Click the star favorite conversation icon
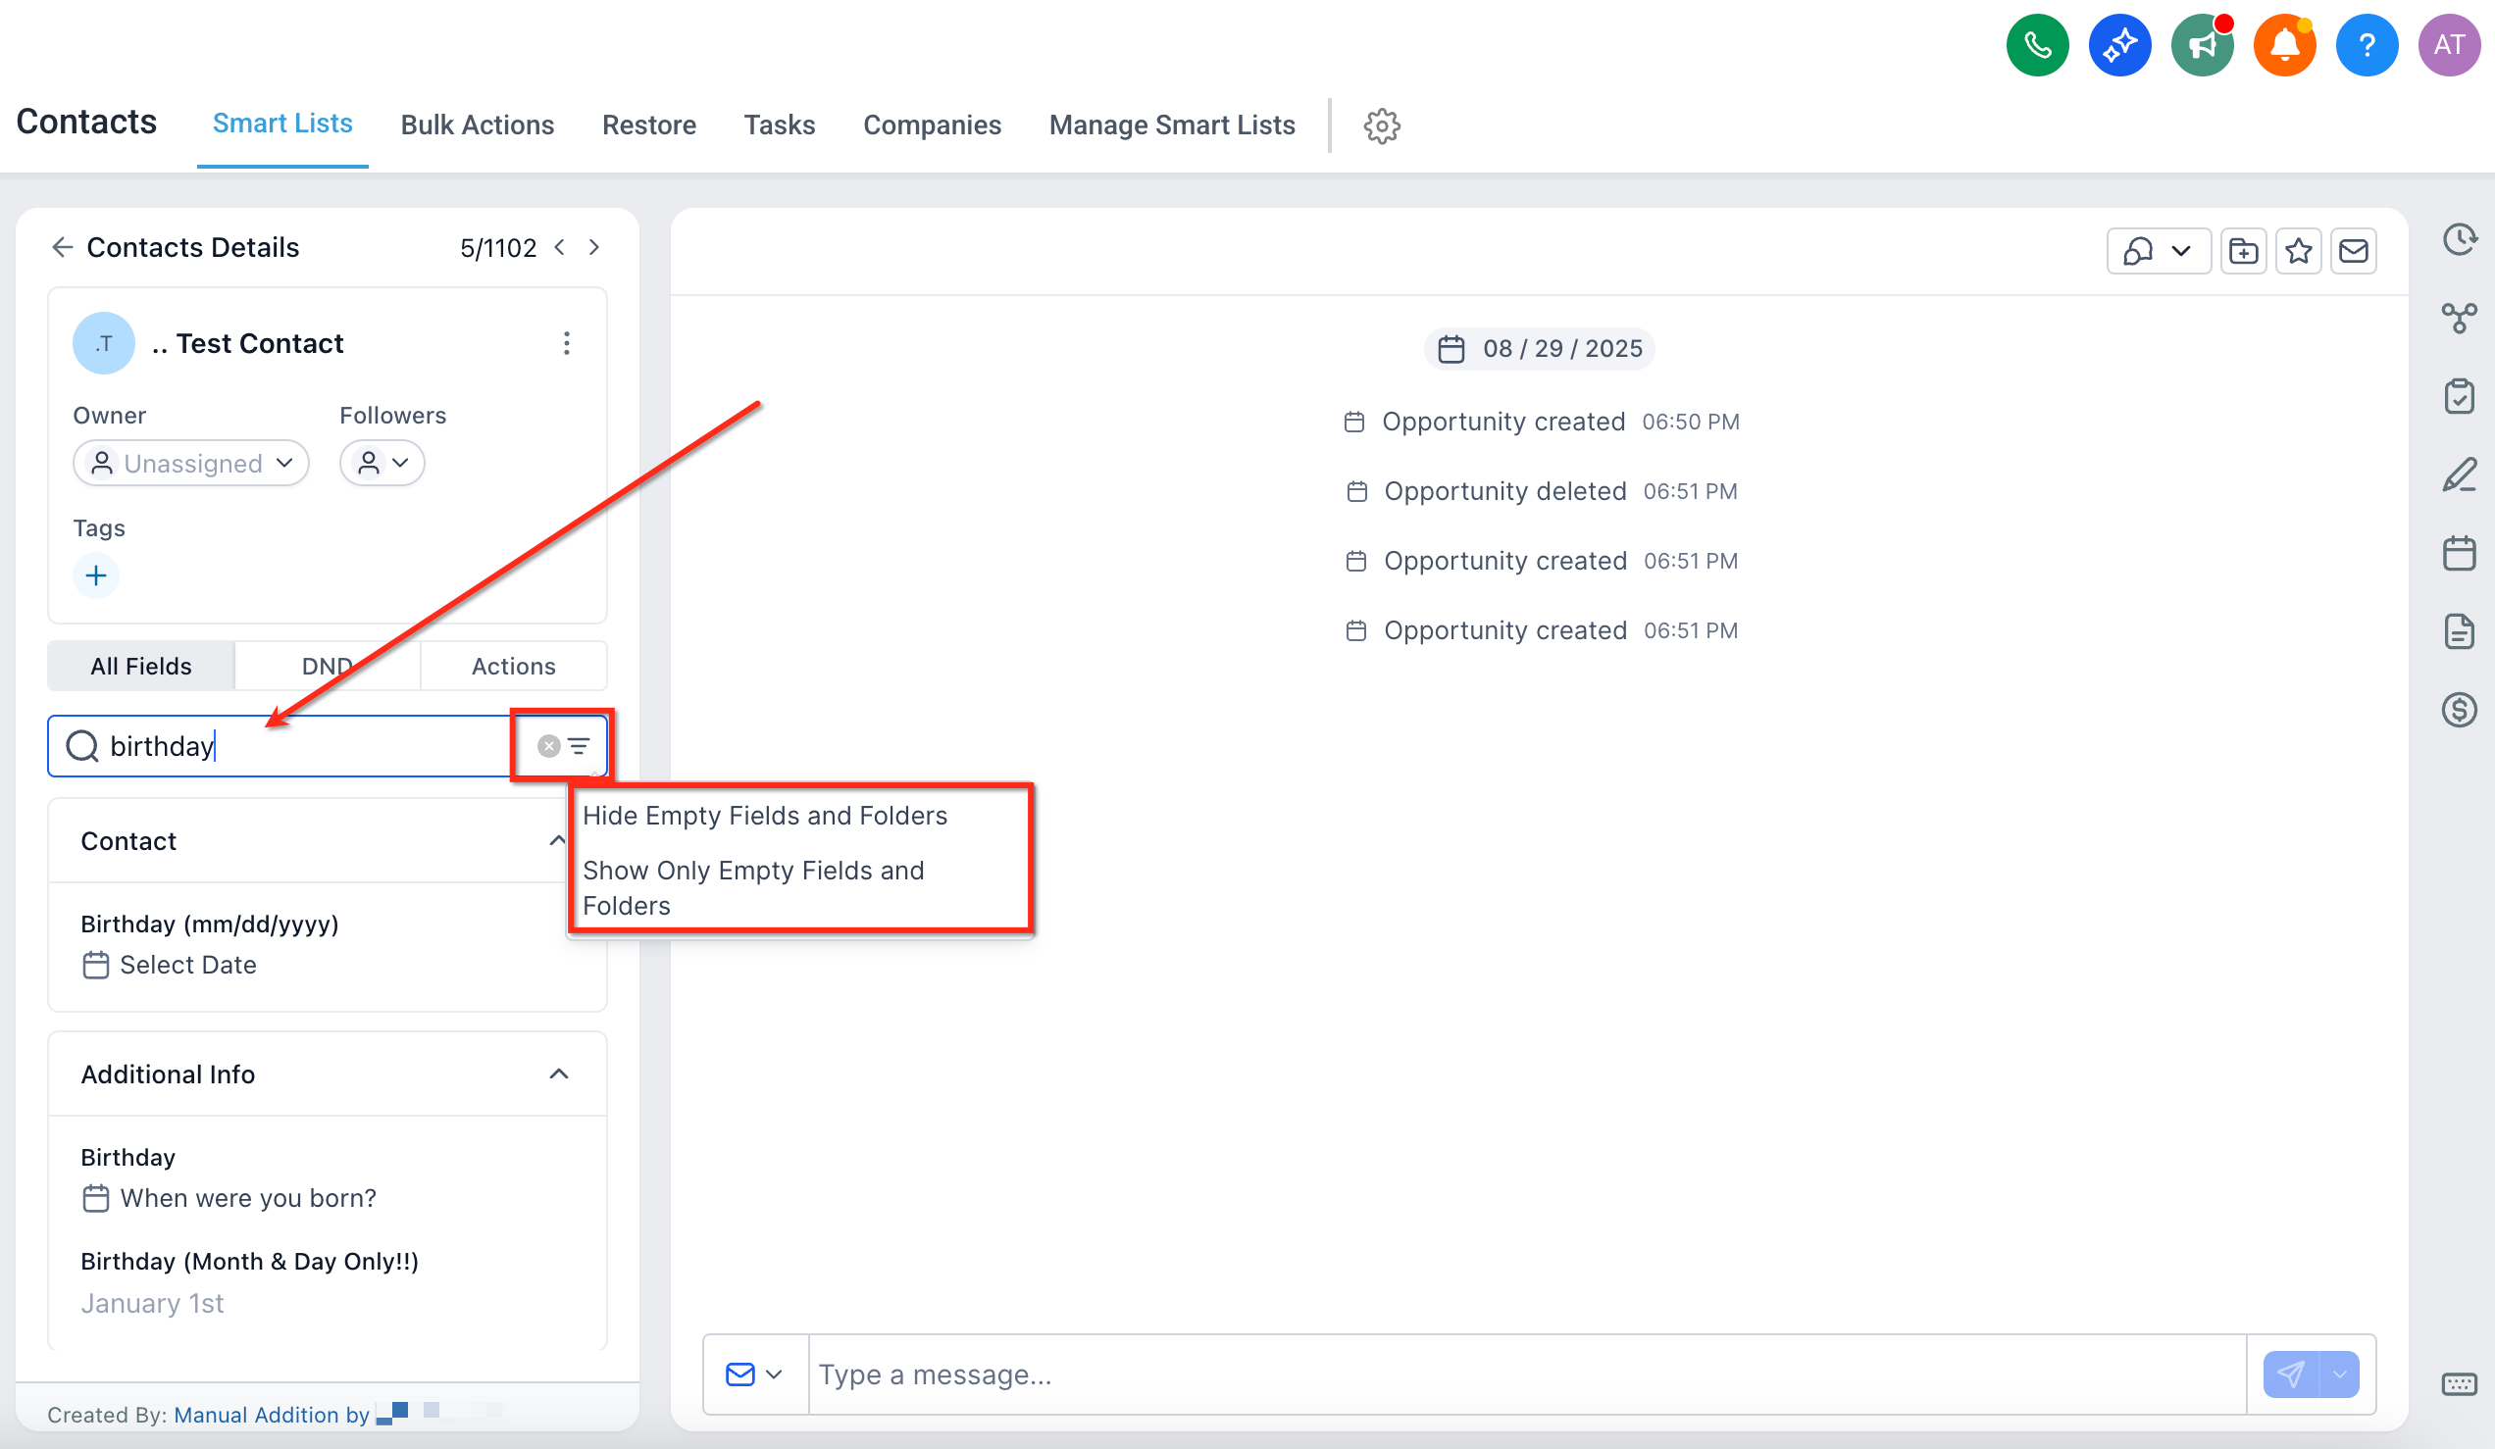The image size is (2495, 1449). [x=2298, y=251]
